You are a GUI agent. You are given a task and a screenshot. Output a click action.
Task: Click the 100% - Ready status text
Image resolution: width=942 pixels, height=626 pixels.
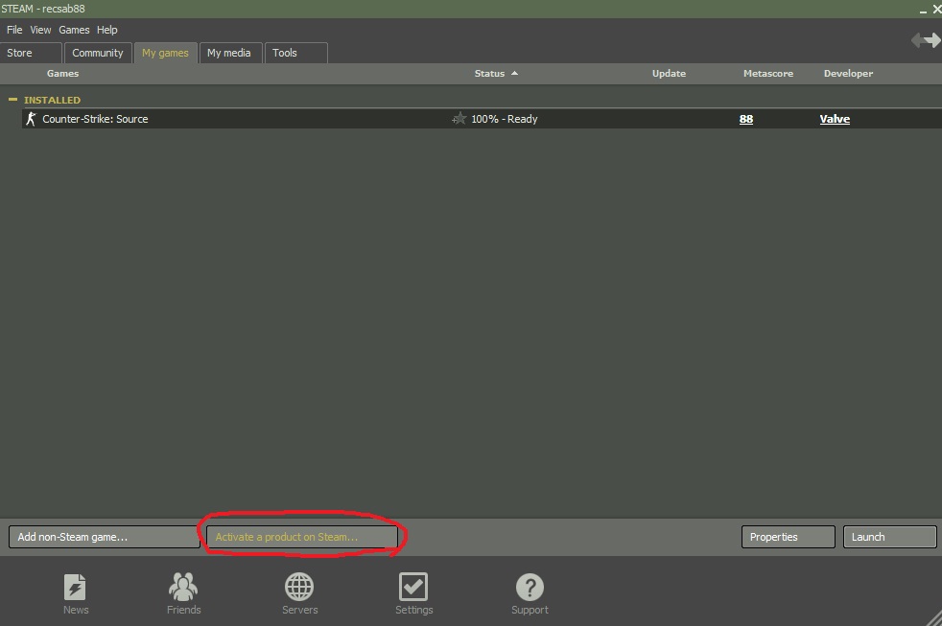coord(504,119)
